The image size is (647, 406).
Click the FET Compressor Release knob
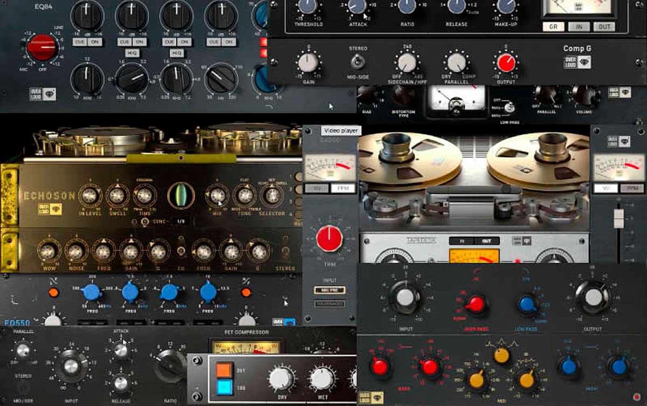click(121, 383)
